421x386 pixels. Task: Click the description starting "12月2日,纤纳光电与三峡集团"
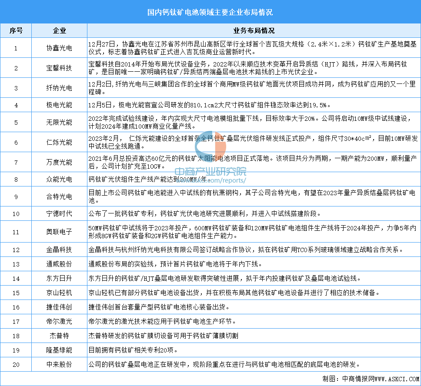(x=252, y=88)
